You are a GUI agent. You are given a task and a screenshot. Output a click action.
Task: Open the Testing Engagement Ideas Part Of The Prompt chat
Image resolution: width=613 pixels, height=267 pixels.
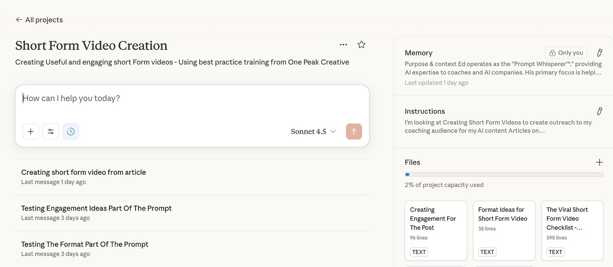coord(96,208)
